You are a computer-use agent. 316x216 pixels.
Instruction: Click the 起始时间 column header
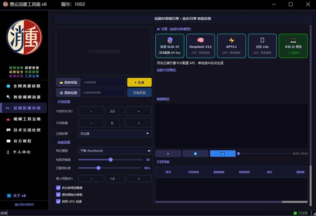tap(219, 172)
